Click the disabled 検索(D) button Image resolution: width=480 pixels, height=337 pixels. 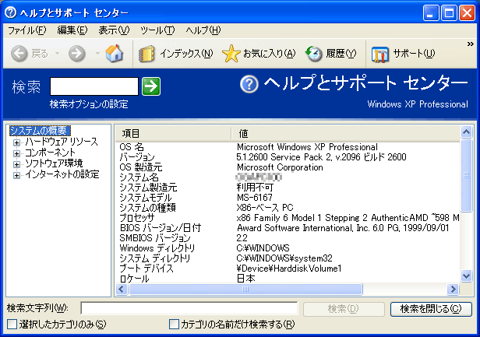point(344,309)
